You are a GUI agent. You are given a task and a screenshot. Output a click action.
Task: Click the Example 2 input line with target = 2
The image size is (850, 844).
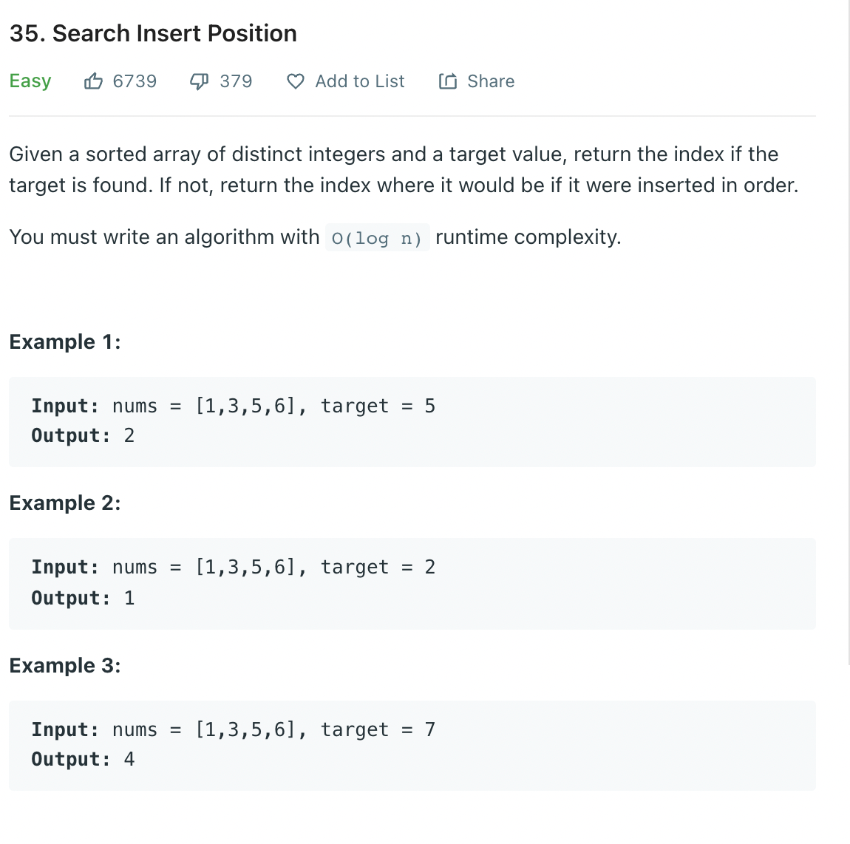point(233,567)
